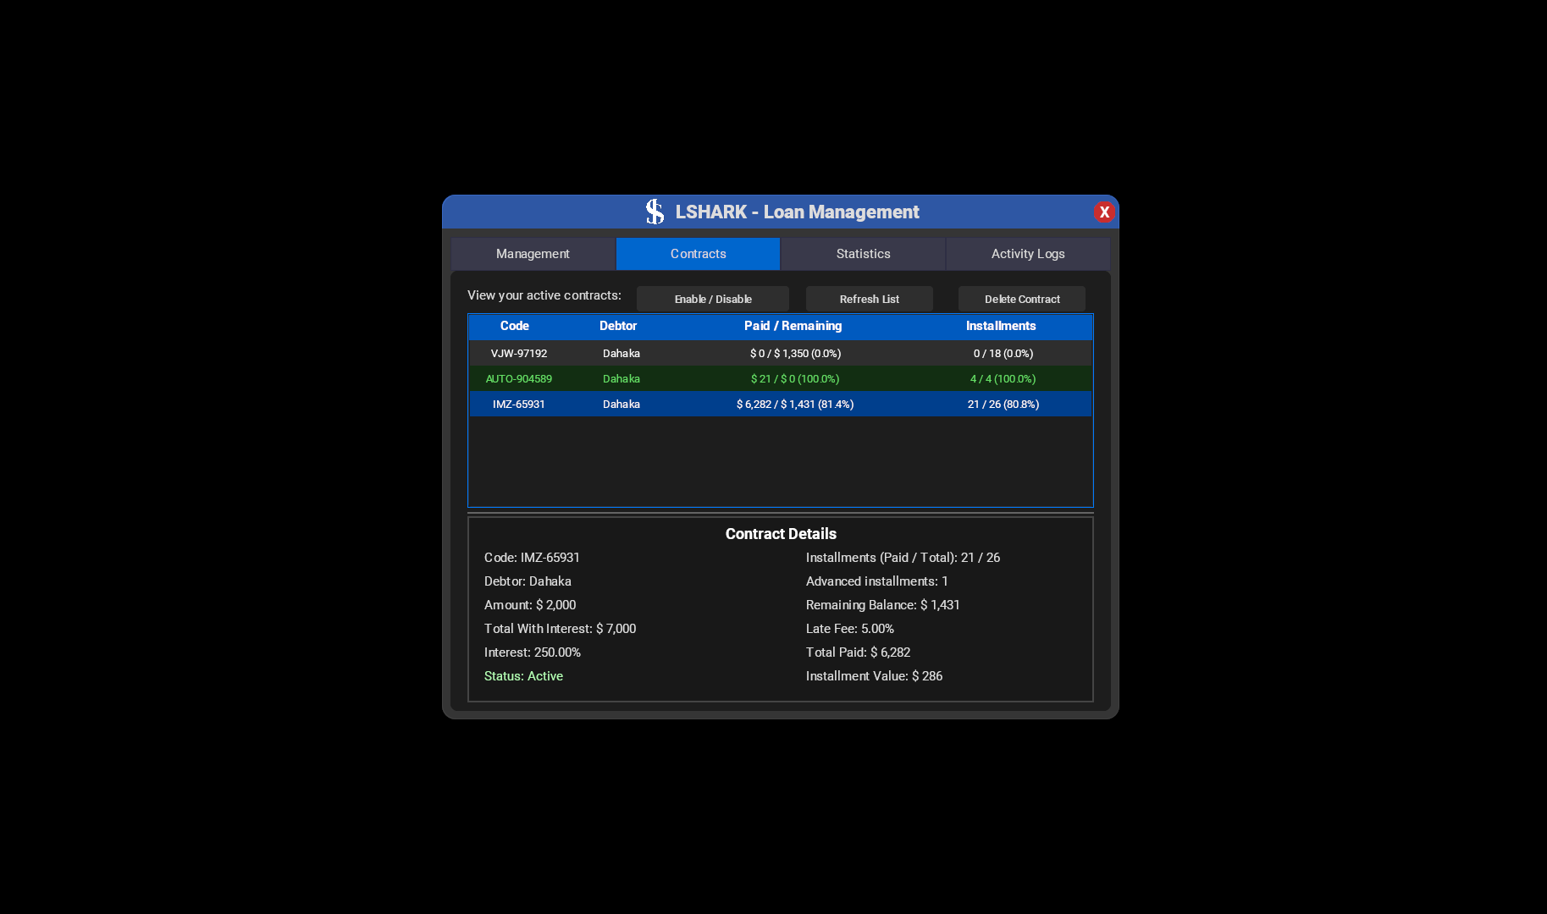The image size is (1547, 914).
Task: Click the Code: IMZ-65931 detail line
Action: tap(532, 558)
